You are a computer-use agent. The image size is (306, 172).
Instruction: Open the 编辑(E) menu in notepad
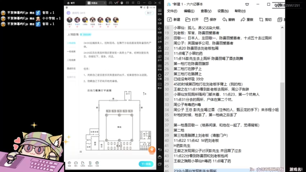[x=189, y=11]
